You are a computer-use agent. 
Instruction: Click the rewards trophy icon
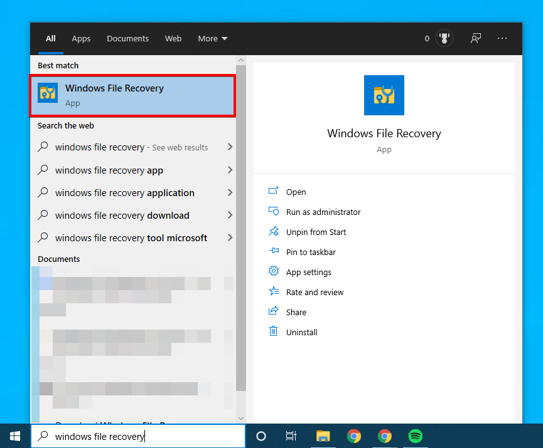click(444, 38)
